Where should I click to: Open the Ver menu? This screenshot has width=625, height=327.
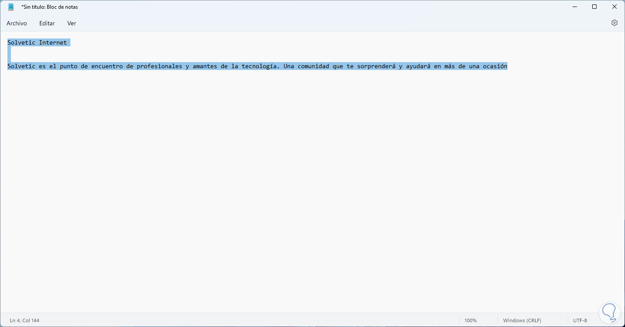(72, 23)
